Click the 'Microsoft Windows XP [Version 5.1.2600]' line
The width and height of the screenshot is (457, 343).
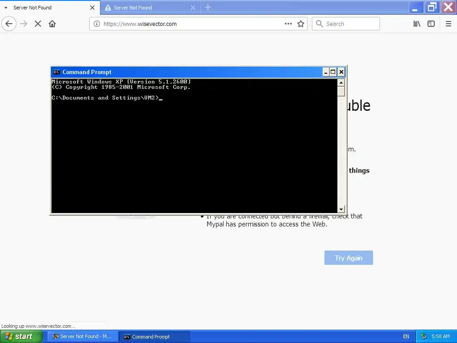(x=121, y=82)
